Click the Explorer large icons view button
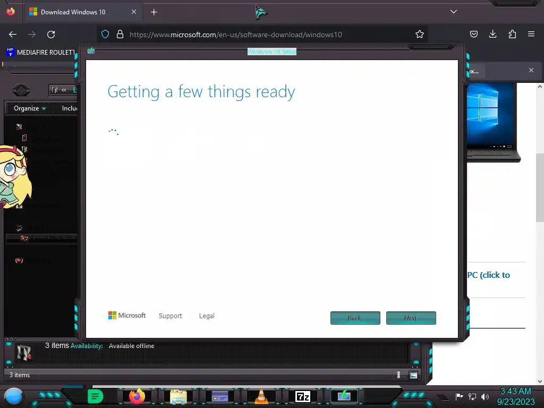Screen dimensions: 544x408 pos(413,375)
